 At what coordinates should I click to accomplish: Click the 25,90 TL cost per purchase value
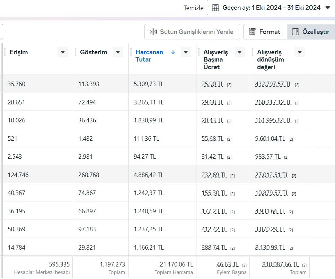pyautogui.click(x=212, y=84)
